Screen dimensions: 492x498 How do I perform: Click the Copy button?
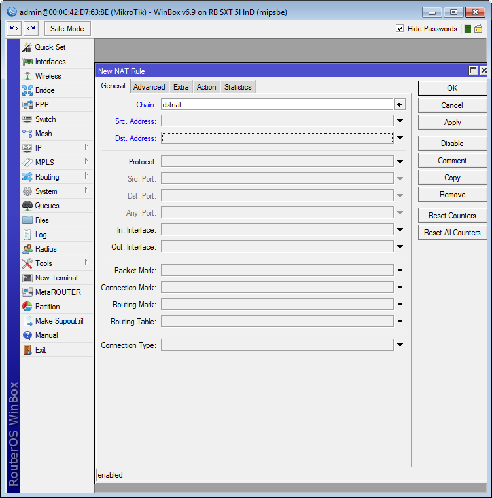click(x=452, y=178)
